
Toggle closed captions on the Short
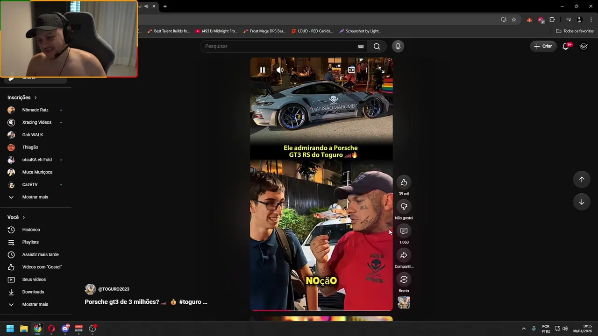[x=351, y=70]
